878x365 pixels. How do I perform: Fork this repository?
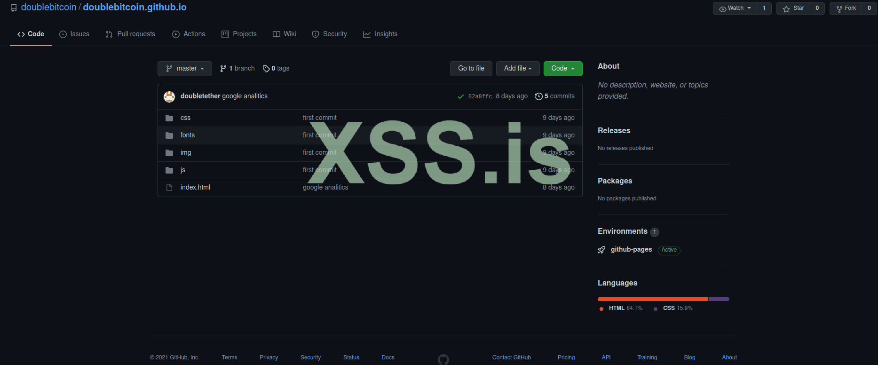846,8
